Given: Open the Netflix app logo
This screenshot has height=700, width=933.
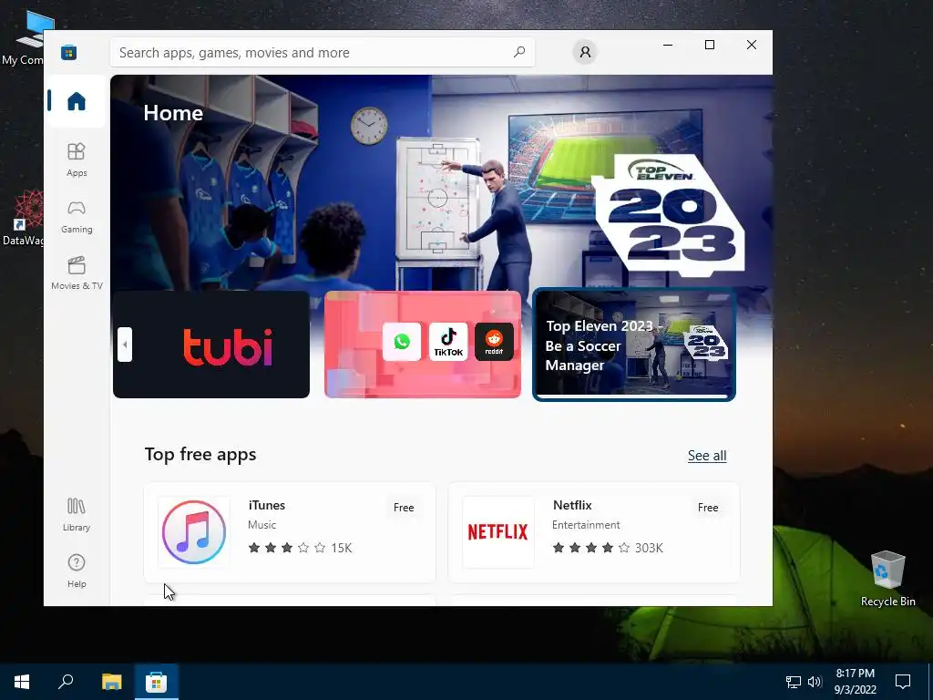Looking at the screenshot, I should click(498, 532).
